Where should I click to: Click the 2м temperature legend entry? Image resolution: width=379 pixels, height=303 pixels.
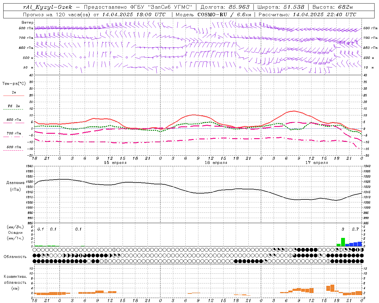pos(14,93)
